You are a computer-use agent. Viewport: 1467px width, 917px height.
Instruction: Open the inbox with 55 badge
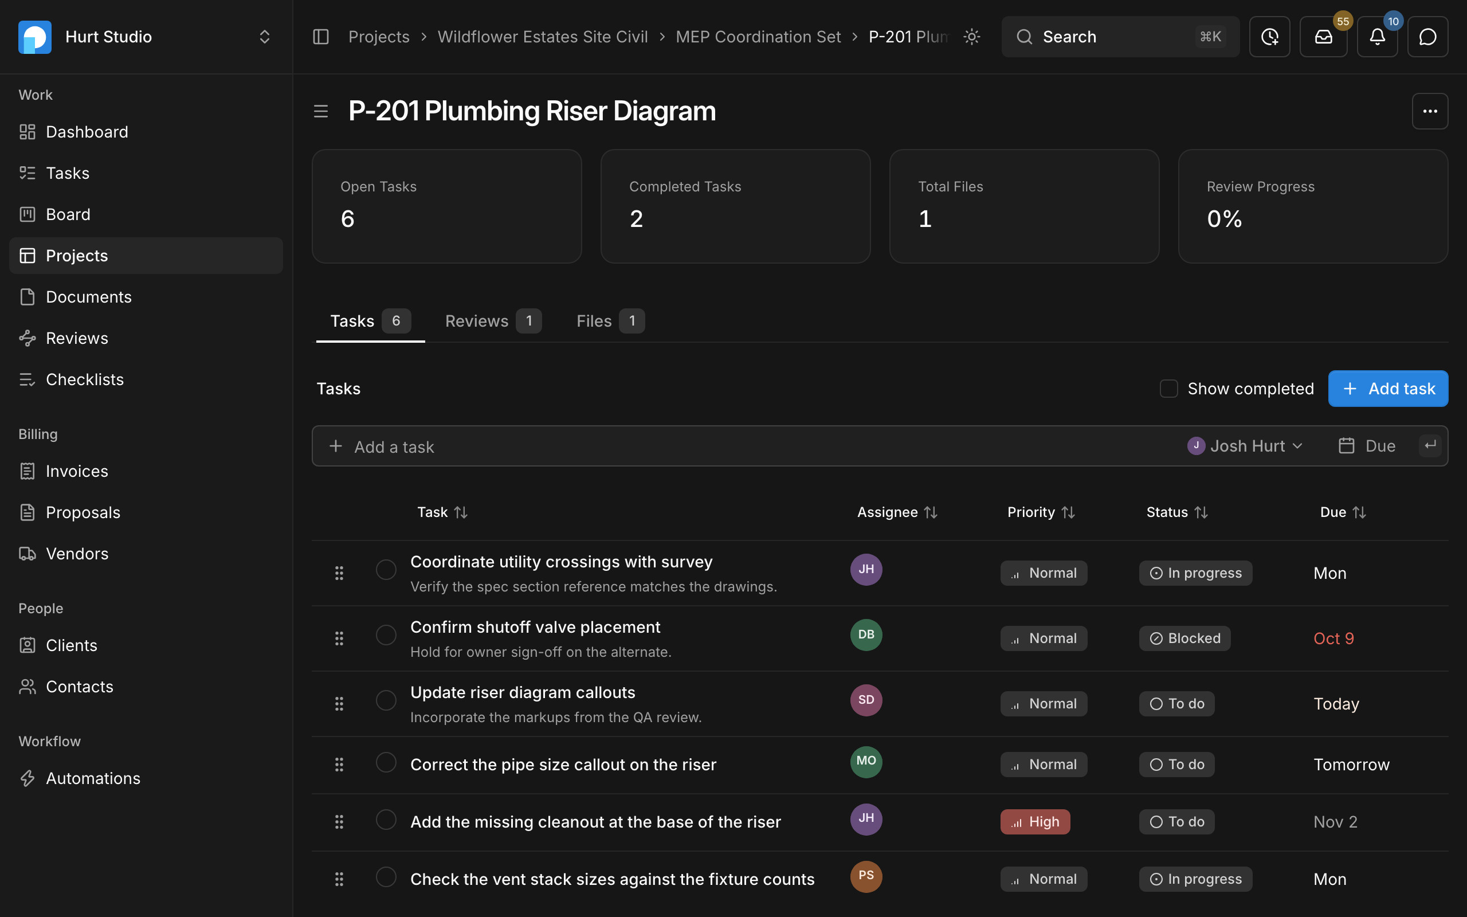click(1323, 37)
